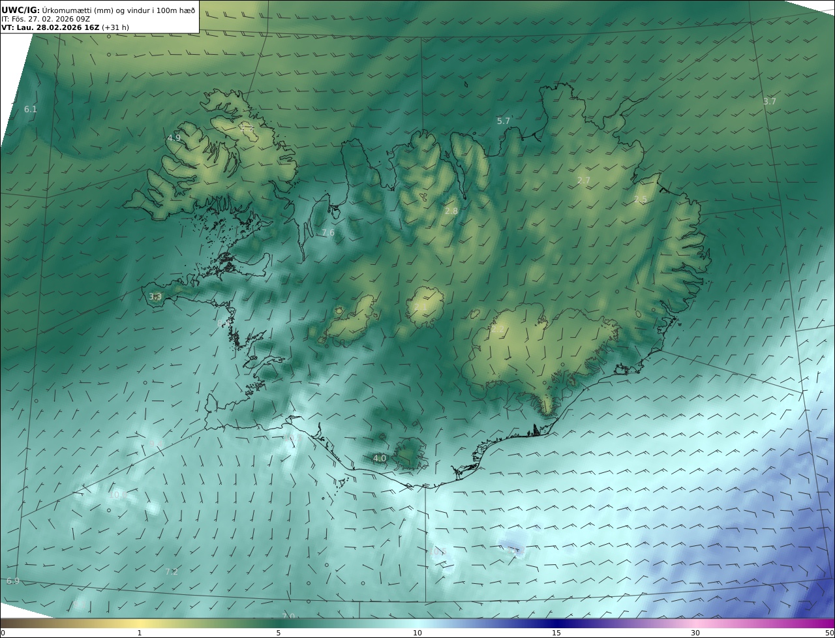
Task: Click the '5.7' value off the north coast
Action: pos(504,121)
